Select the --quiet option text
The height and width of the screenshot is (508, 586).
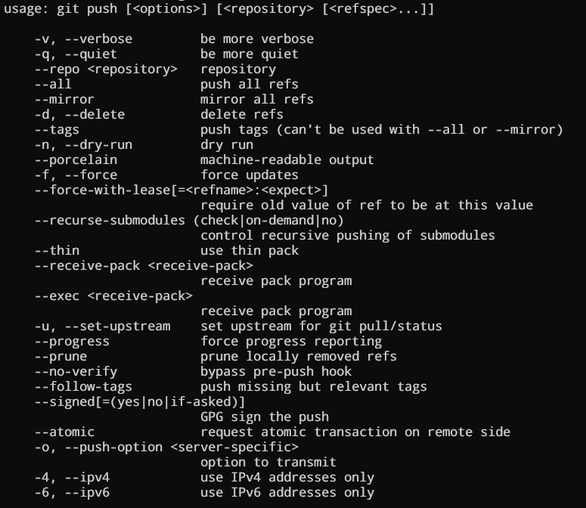click(x=79, y=54)
